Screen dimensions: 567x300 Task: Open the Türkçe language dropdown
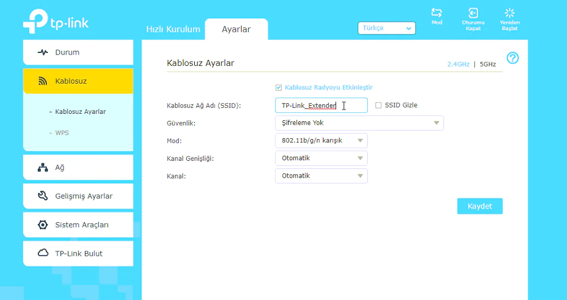click(x=387, y=28)
